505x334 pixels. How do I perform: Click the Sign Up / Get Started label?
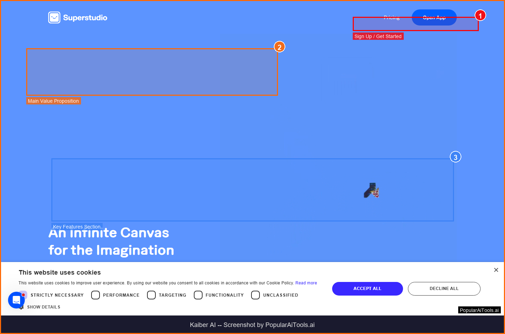coord(378,36)
